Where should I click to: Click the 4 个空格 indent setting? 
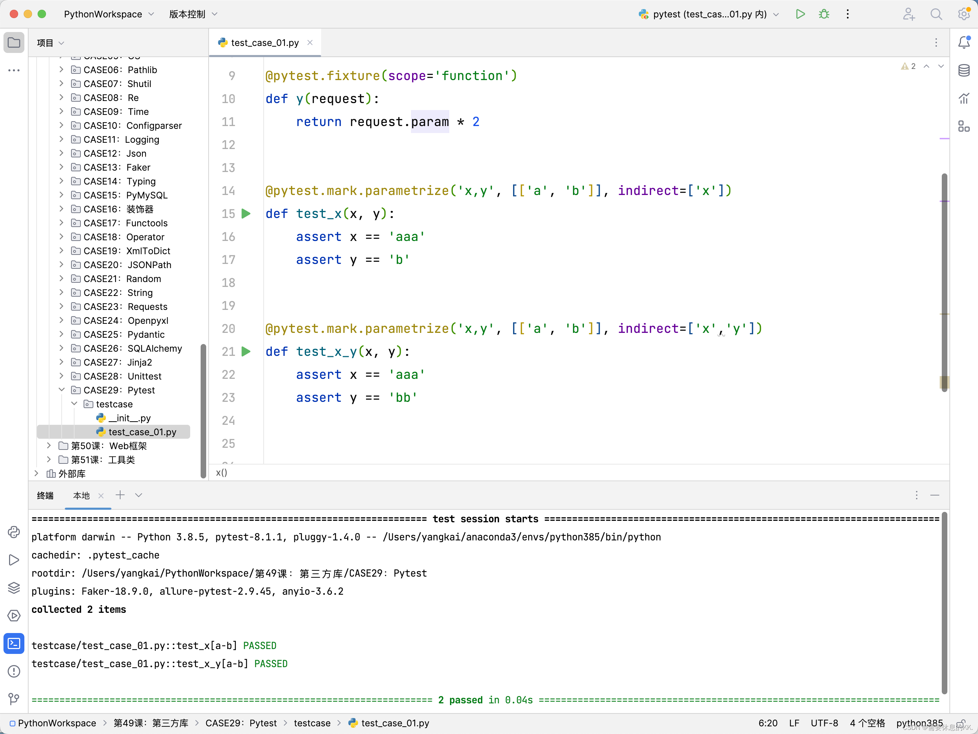[868, 723]
